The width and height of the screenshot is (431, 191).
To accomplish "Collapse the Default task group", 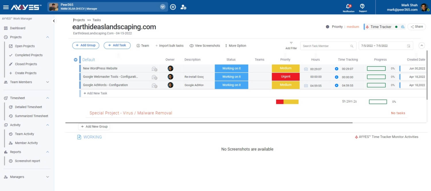I will [75, 60].
